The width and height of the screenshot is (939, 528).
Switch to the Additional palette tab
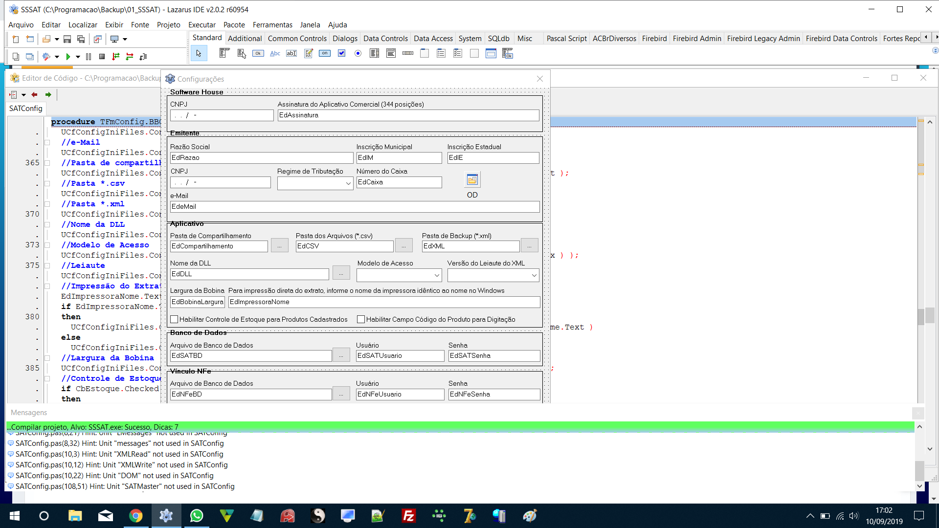pos(245,38)
